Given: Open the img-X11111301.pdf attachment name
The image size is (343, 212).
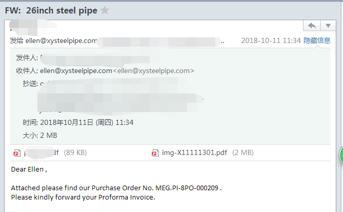Looking at the screenshot, I should click(194, 153).
